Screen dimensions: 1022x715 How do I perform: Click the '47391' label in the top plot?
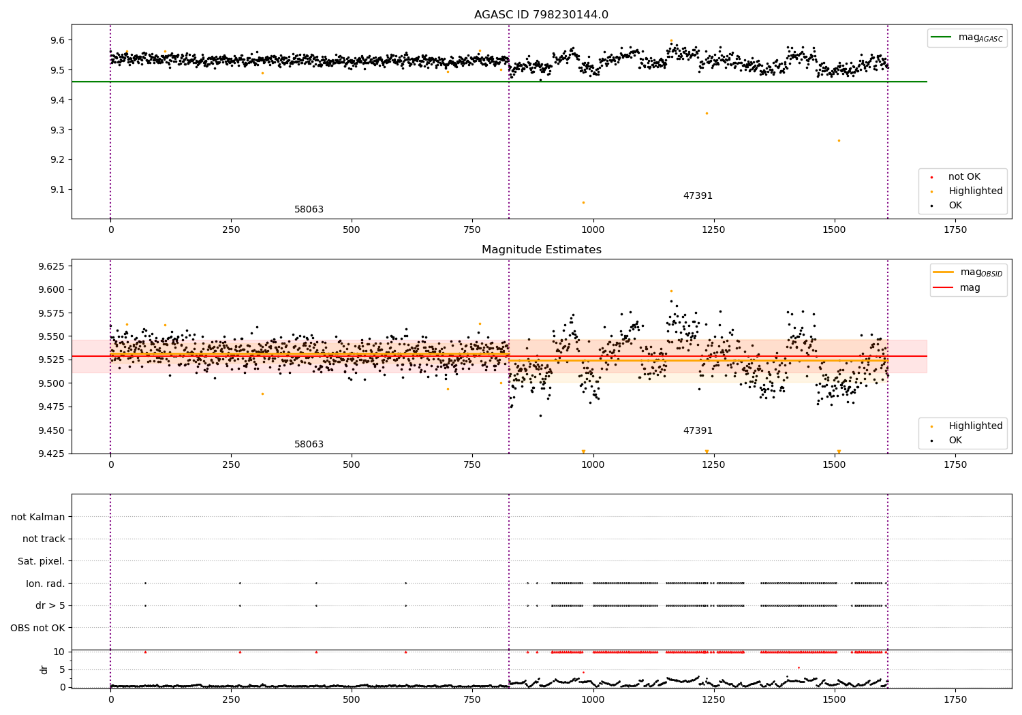(x=698, y=196)
